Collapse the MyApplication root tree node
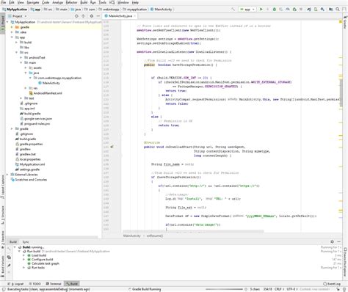The image size is (348, 292). [7, 22]
